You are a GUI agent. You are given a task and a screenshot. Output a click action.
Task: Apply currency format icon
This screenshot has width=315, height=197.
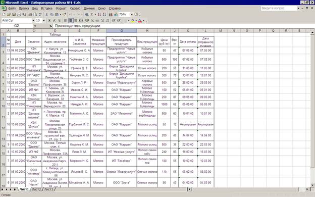click(x=87, y=21)
